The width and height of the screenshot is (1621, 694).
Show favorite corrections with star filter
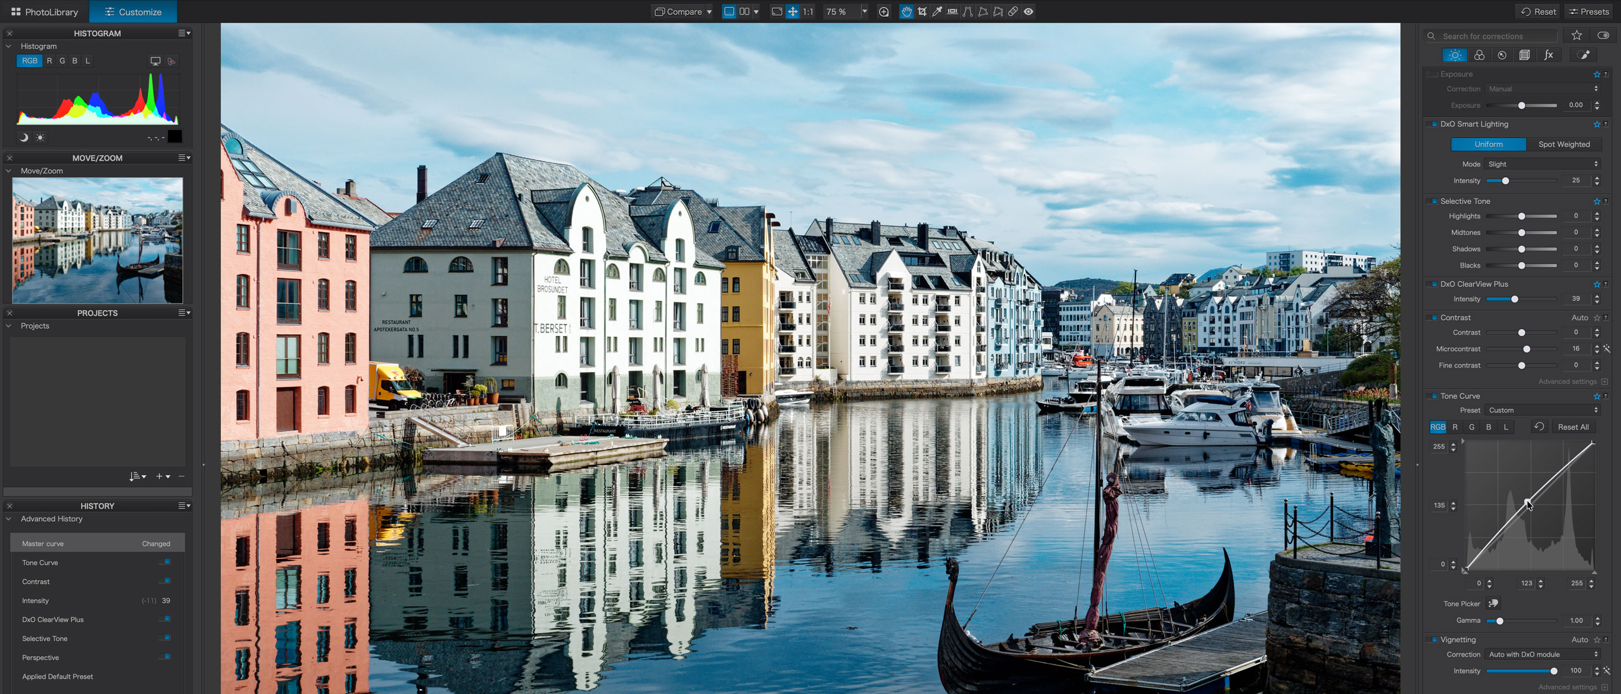point(1577,35)
